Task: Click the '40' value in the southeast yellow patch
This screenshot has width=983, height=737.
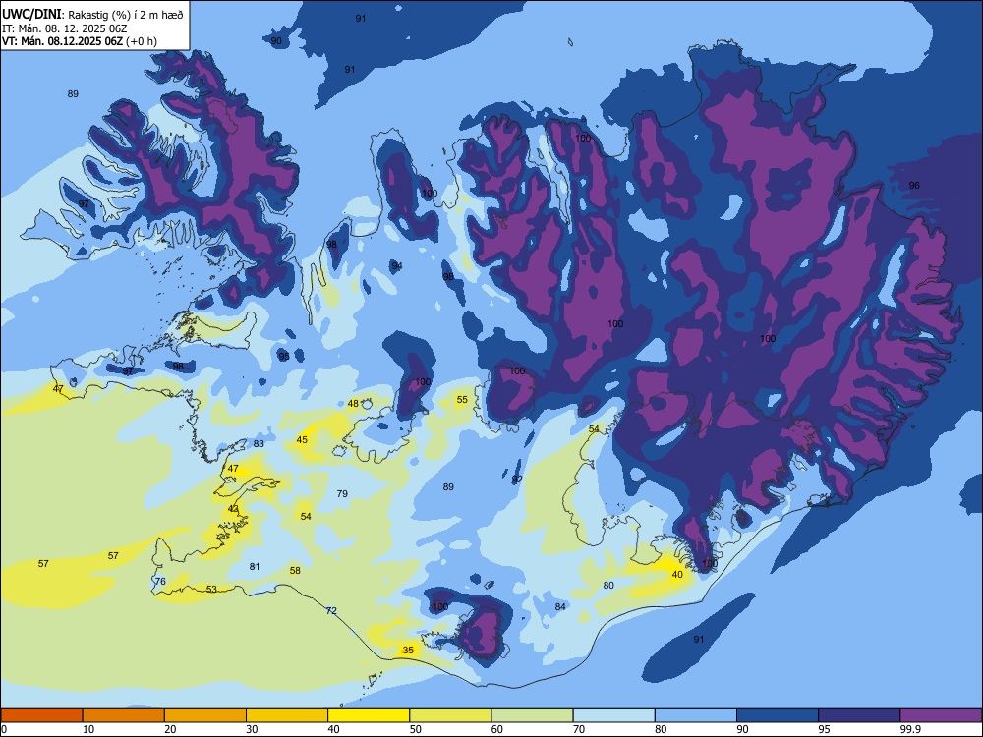Action: [x=677, y=574]
